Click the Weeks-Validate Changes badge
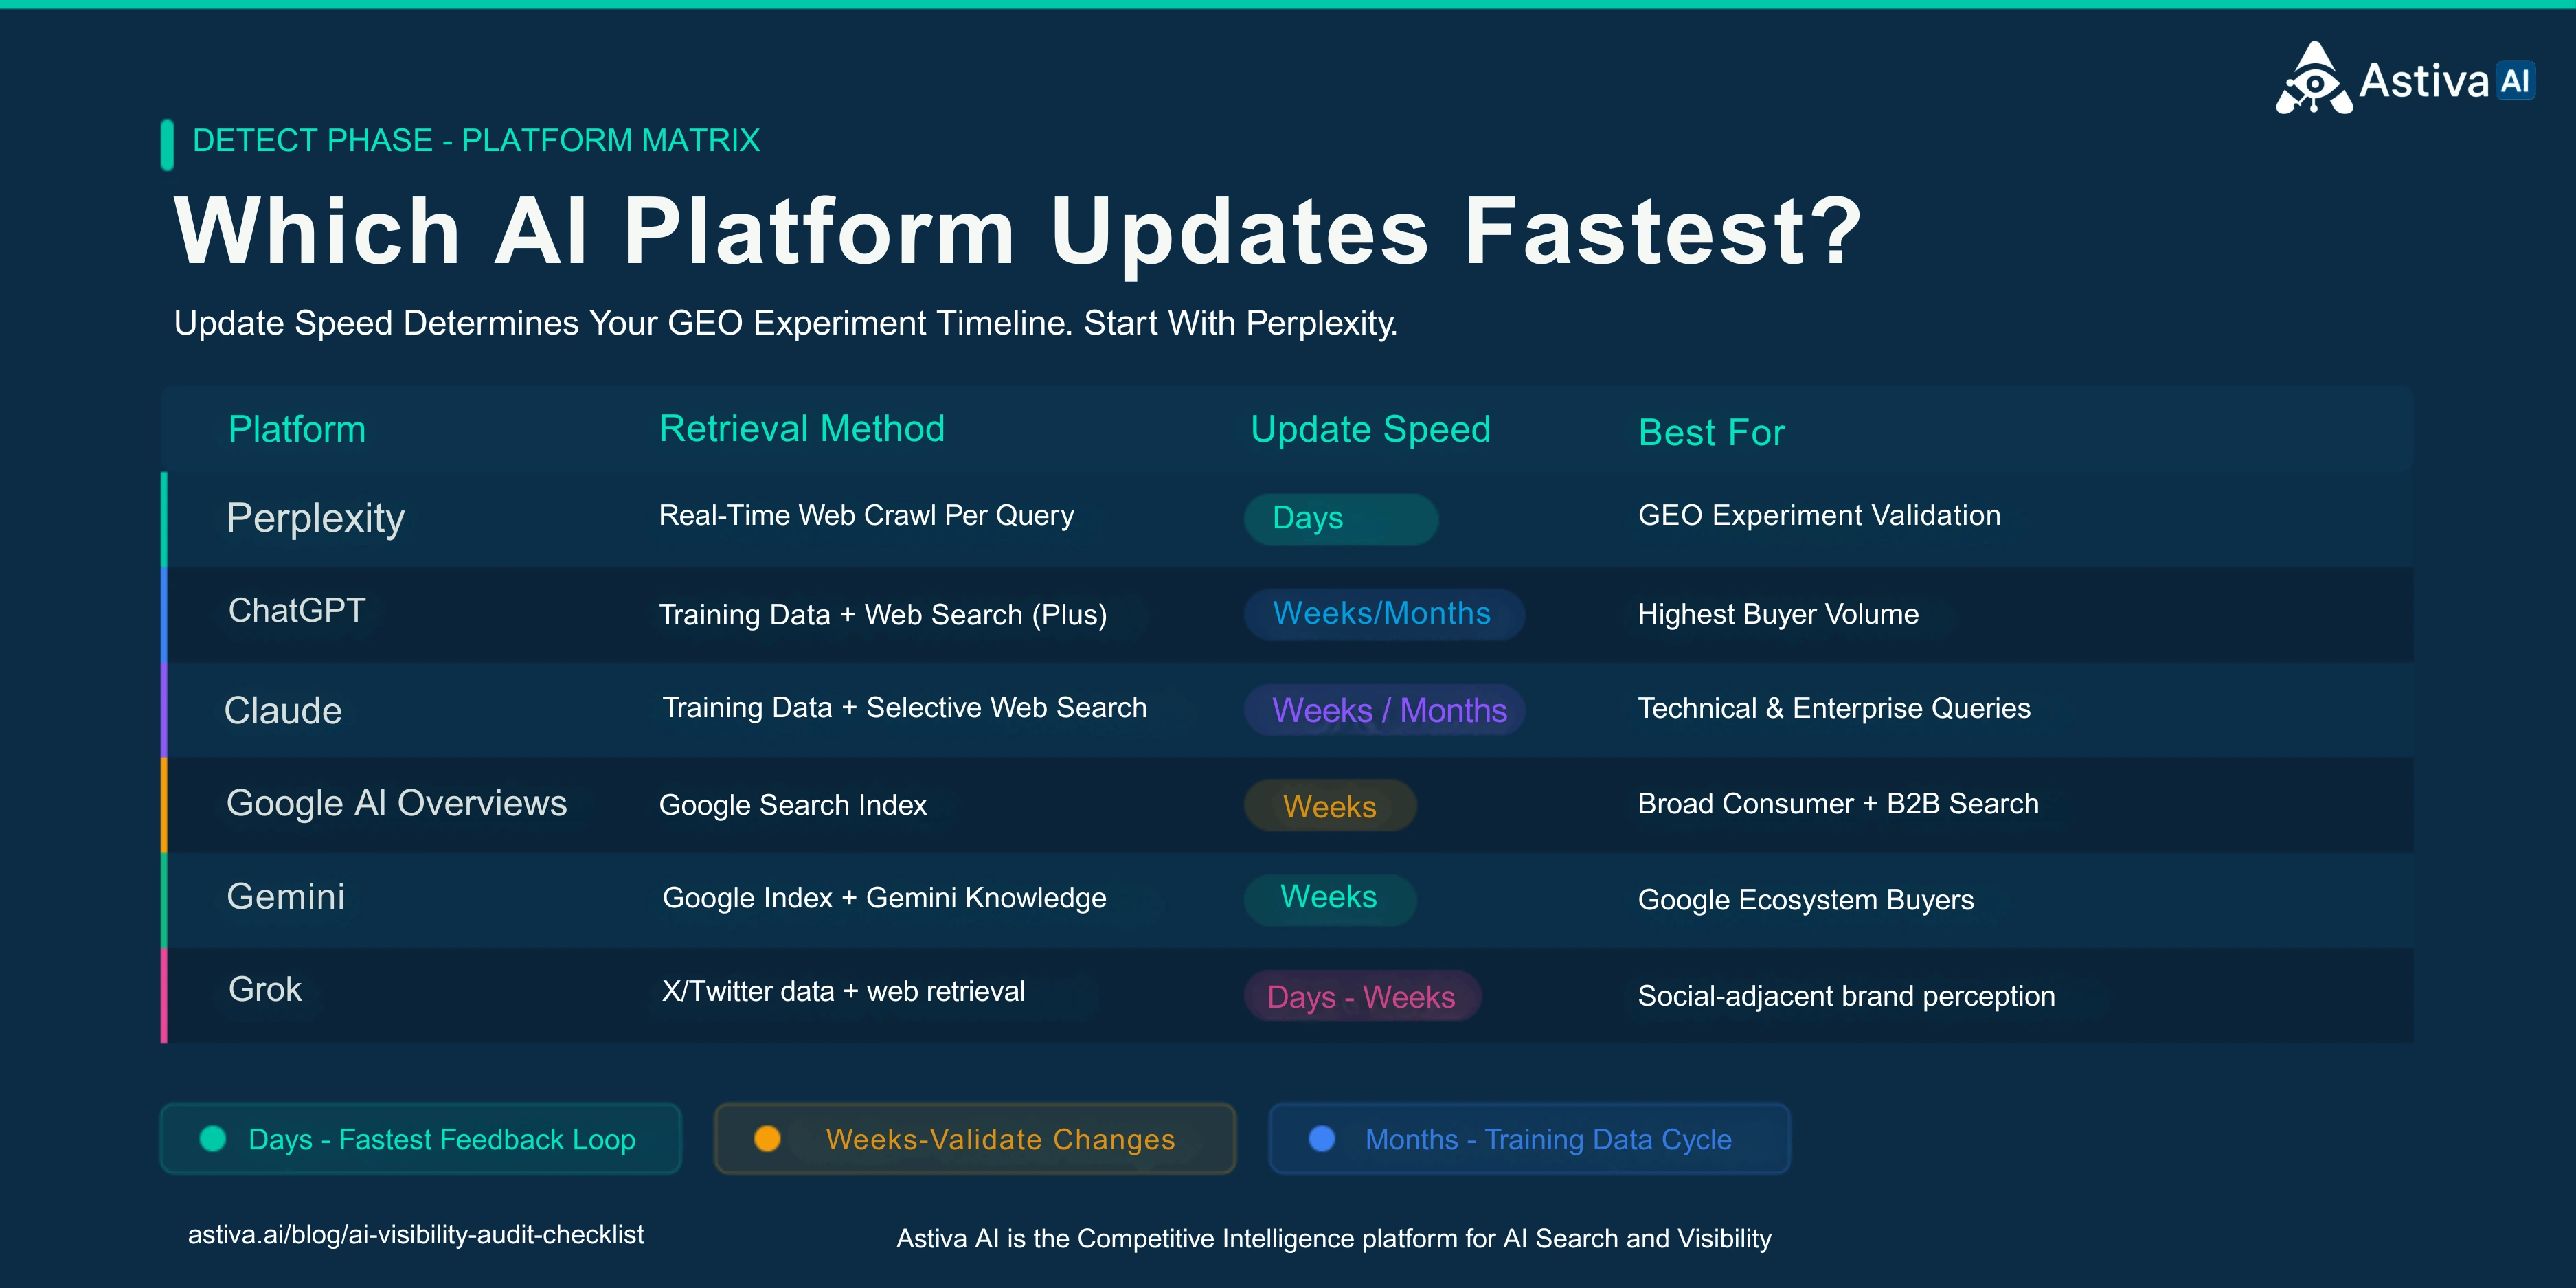Screen dimensions: 2576x1288 975,1138
